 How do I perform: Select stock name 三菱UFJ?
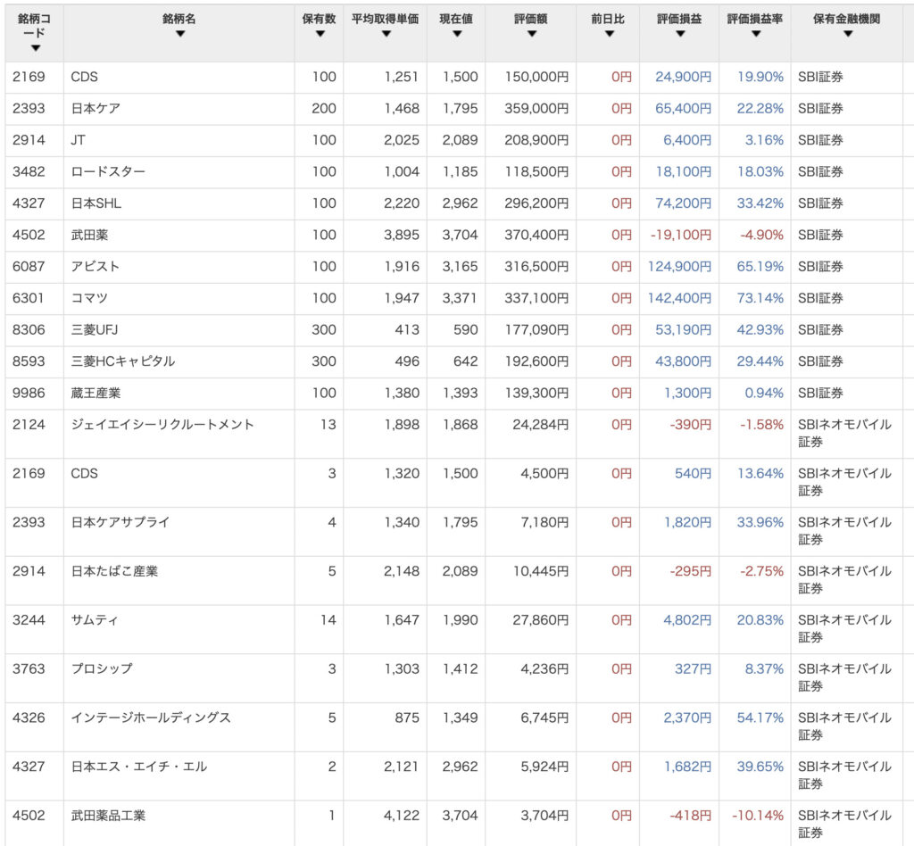click(x=95, y=330)
